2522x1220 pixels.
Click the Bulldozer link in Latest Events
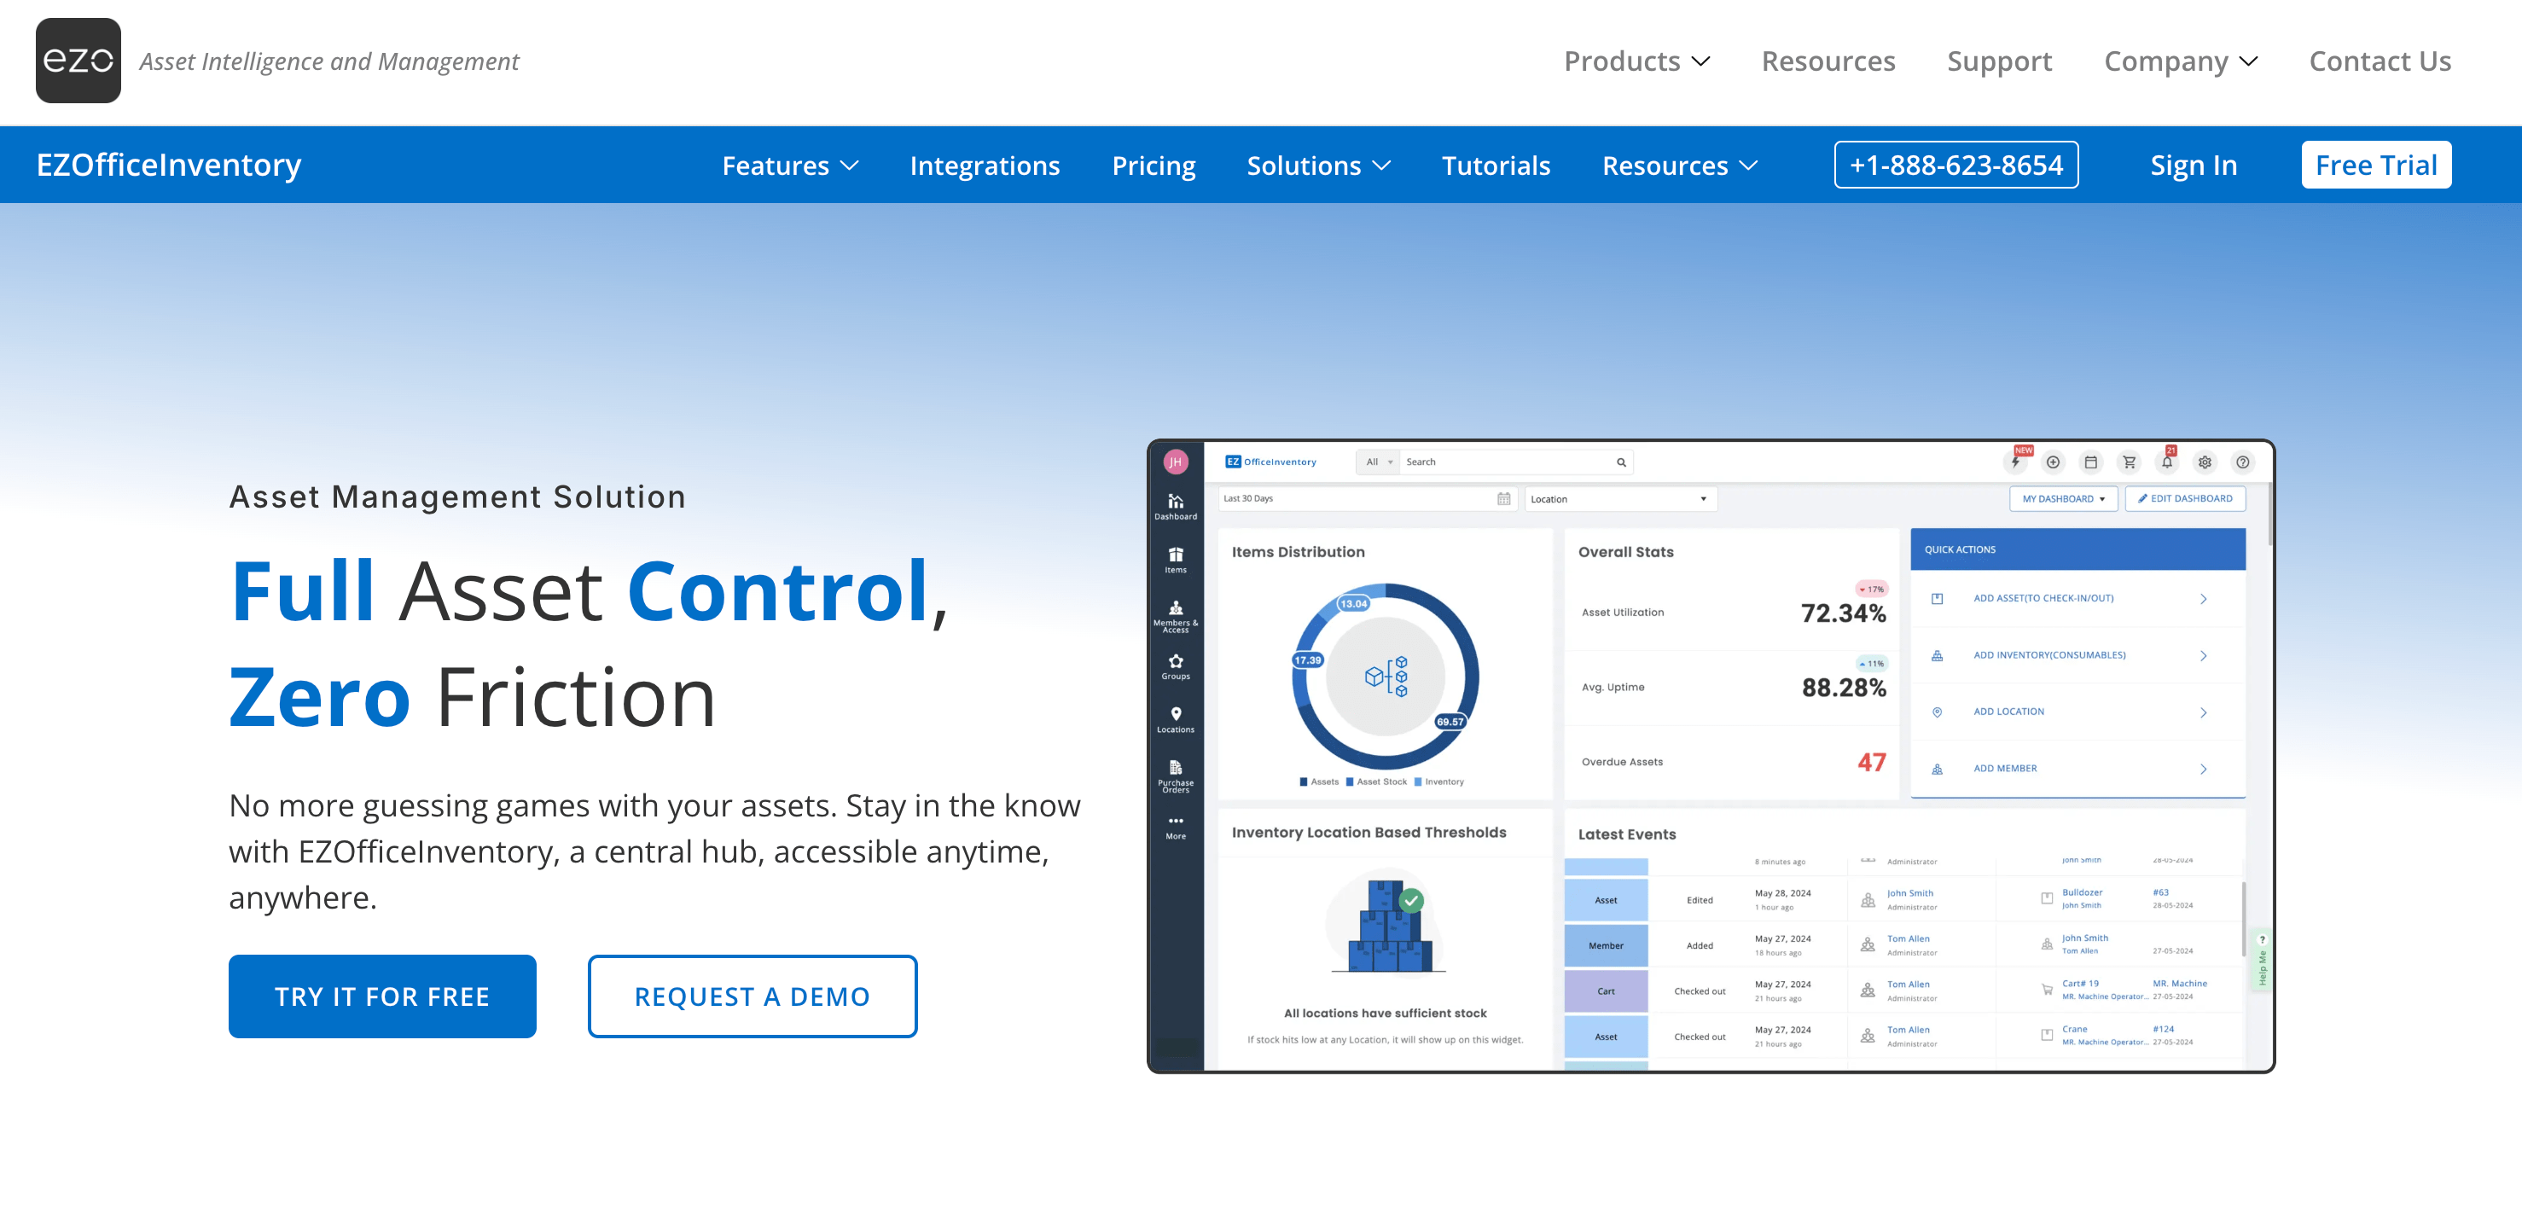pos(2082,892)
